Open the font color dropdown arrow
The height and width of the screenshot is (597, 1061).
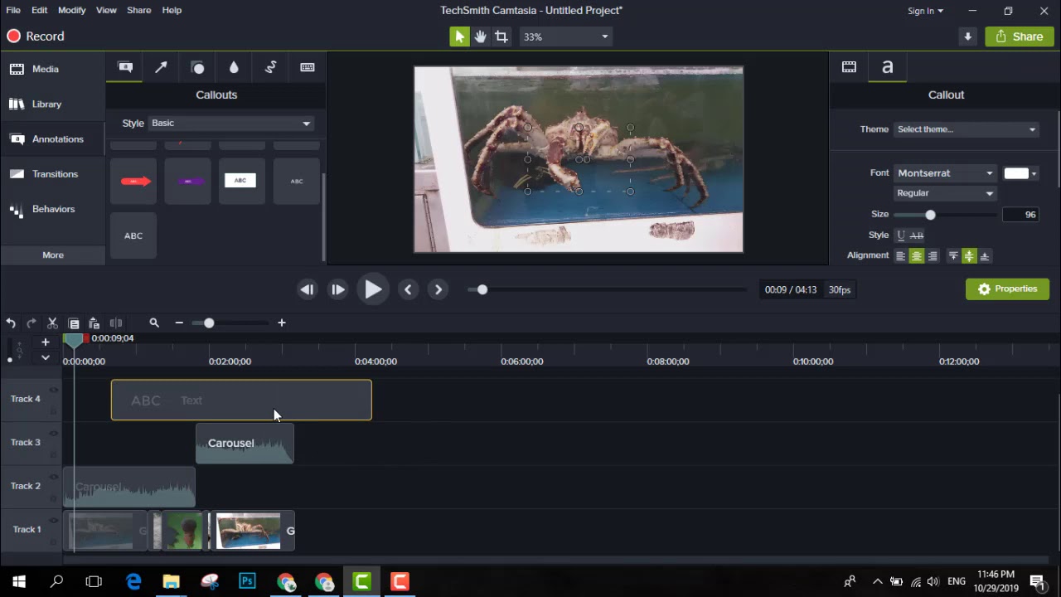(1034, 173)
